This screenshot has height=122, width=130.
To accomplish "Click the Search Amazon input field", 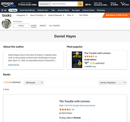I will coord(64,4).
